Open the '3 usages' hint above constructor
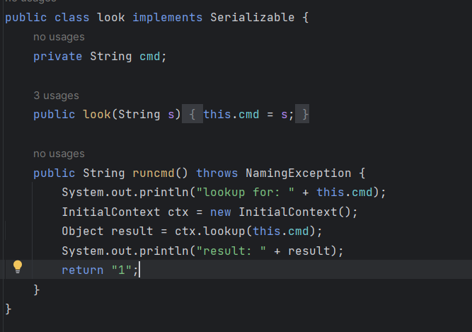 point(56,96)
